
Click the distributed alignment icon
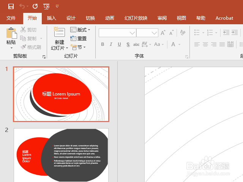[230, 44]
